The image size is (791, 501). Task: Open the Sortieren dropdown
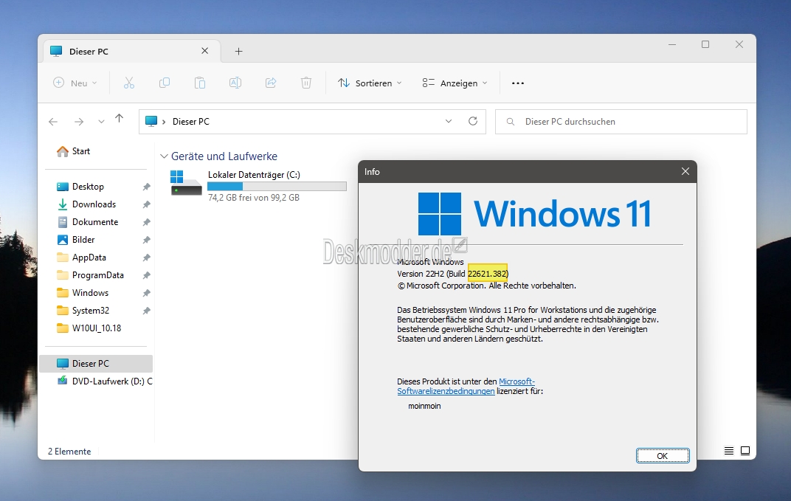click(x=370, y=83)
